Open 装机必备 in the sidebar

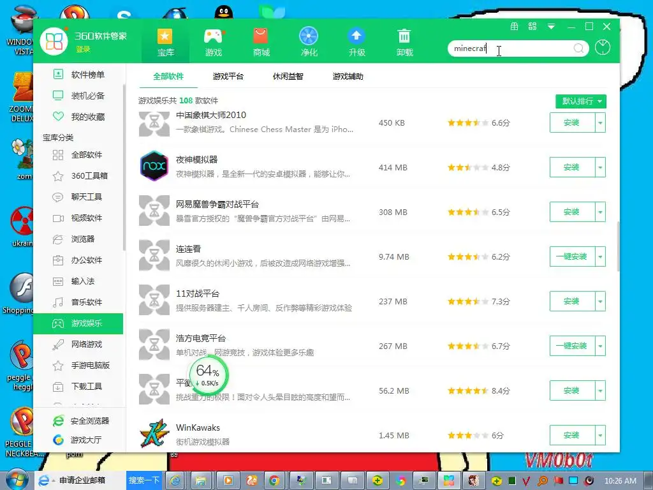tap(79, 96)
